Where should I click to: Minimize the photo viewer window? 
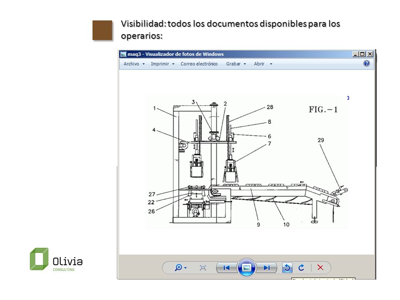point(355,54)
